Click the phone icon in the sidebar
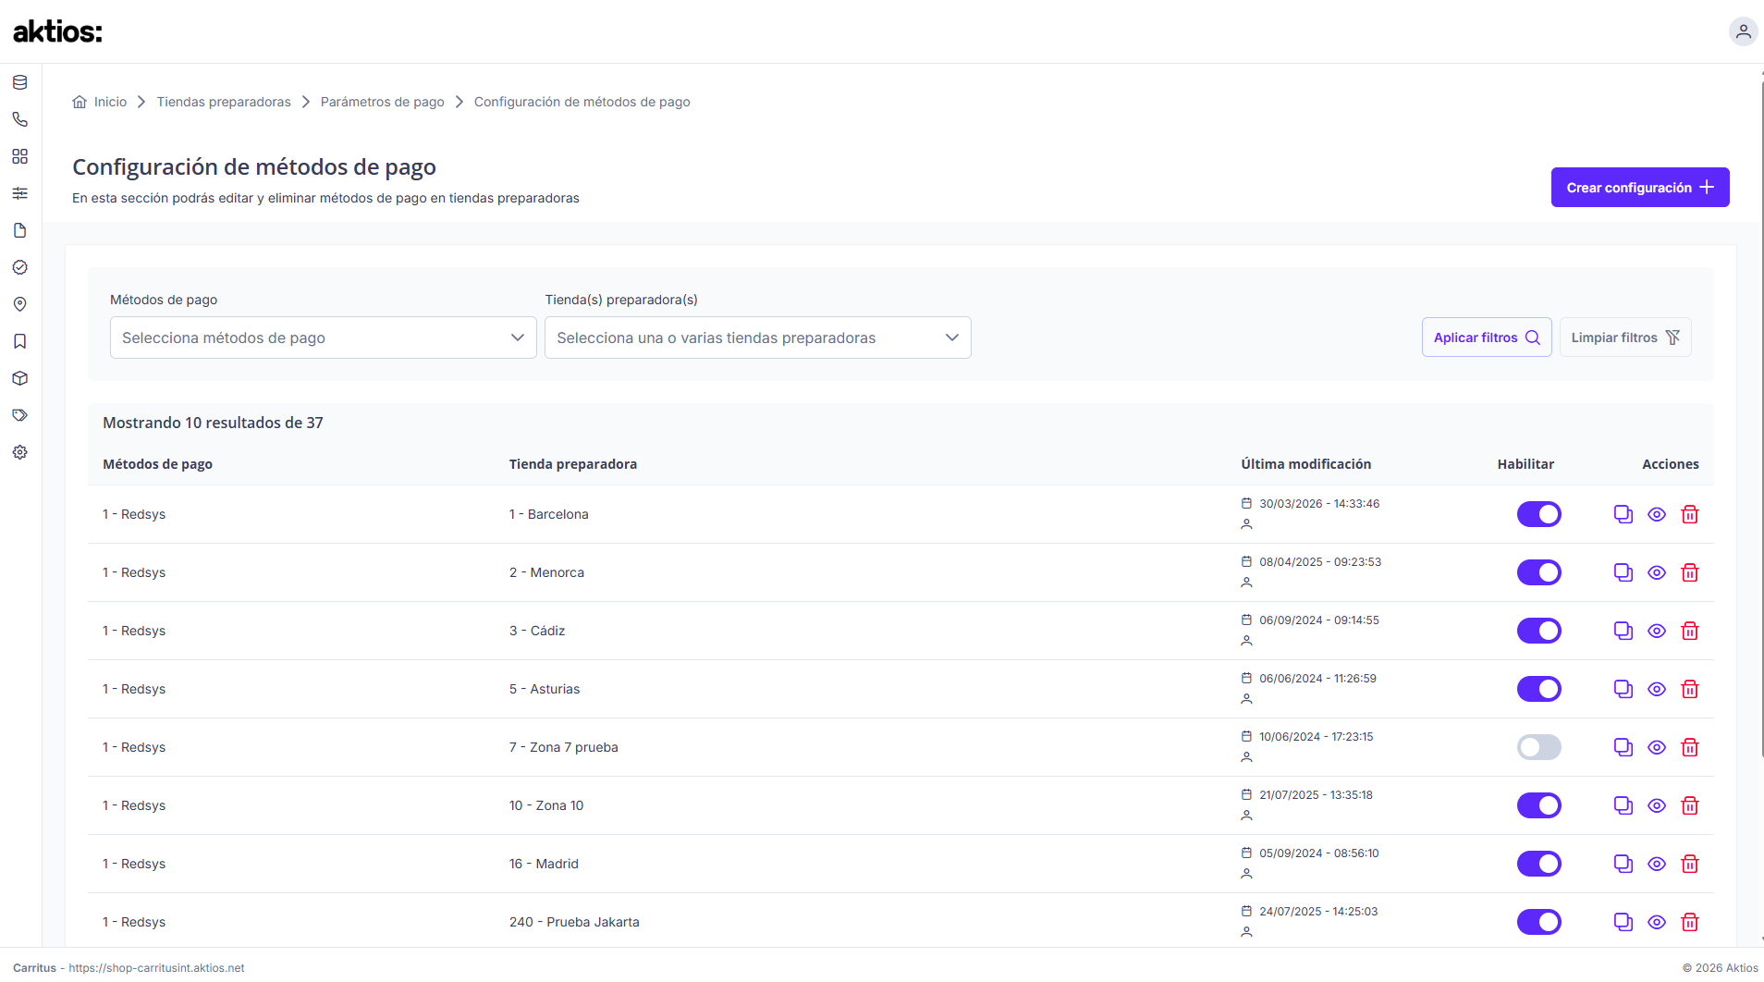This screenshot has height=982, width=1764. [x=19, y=119]
